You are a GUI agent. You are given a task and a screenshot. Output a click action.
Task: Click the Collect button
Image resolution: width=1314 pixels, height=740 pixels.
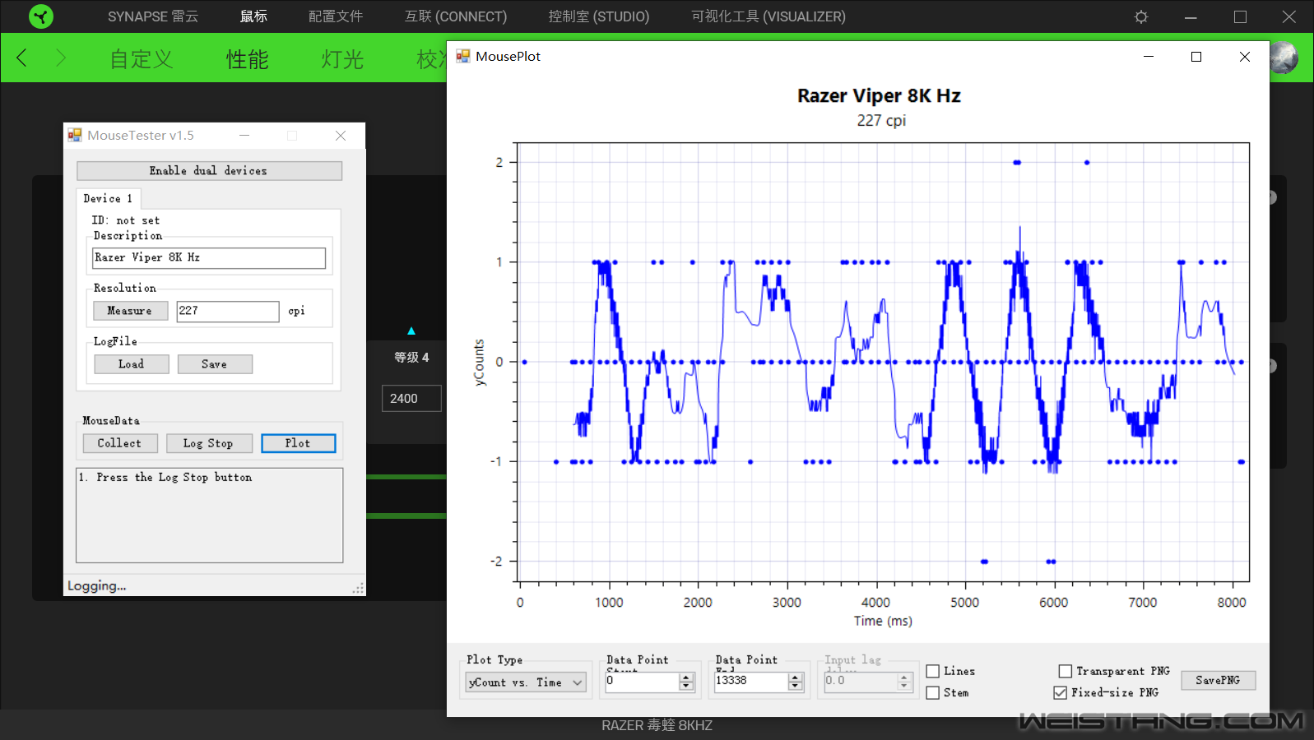pos(120,443)
